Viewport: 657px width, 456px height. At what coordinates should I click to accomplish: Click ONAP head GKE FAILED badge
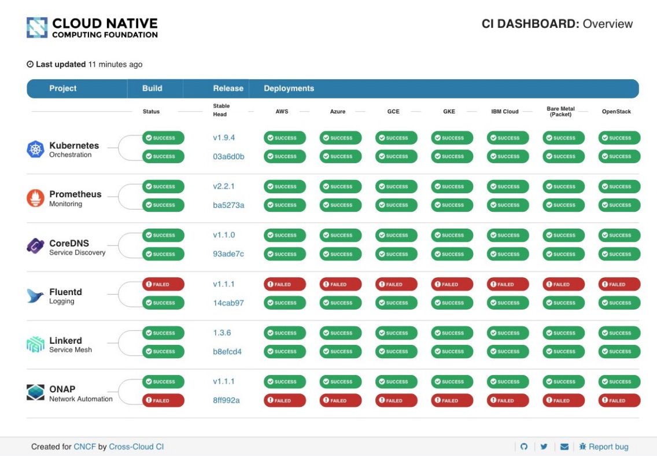pyautogui.click(x=452, y=400)
